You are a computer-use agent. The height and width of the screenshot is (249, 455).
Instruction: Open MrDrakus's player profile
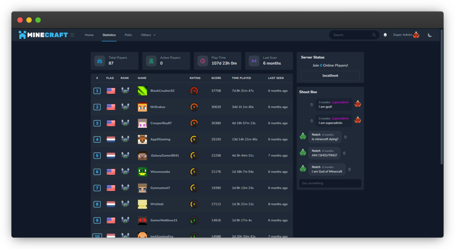(158, 107)
